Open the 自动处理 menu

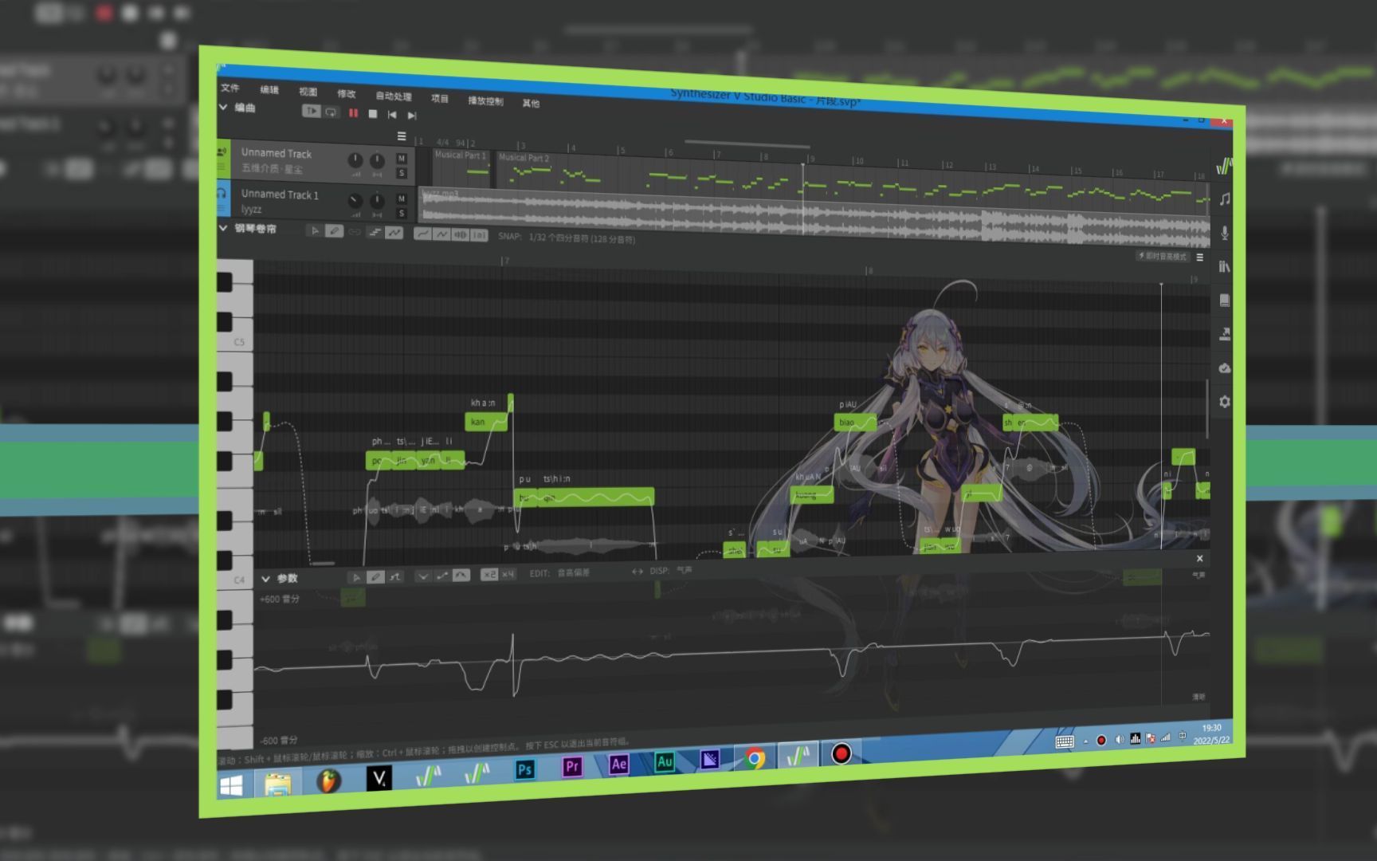[x=394, y=96]
